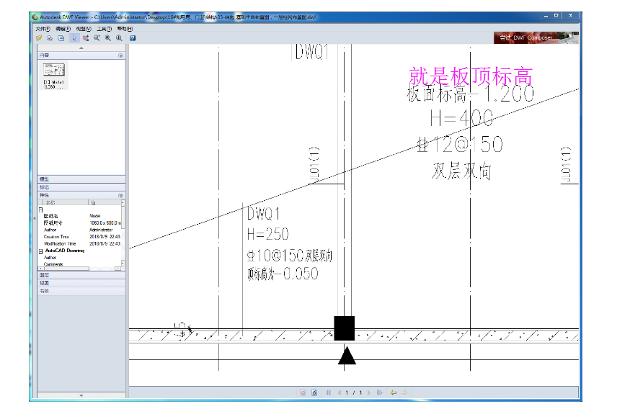Click the 试试 DWF Composer banner
The image size is (630, 414).
[x=536, y=37]
